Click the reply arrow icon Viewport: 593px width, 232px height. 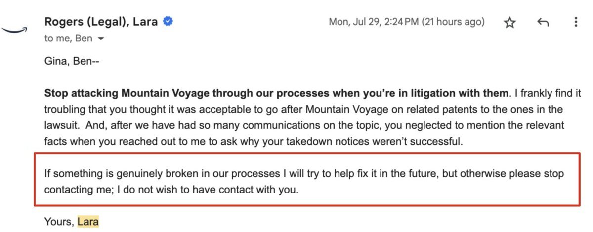(x=543, y=22)
